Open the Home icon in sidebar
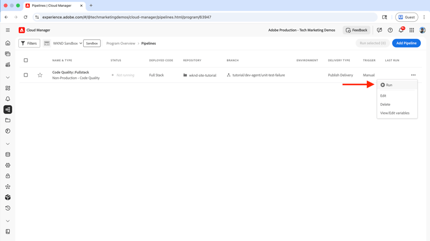Viewport: 430px width, 241px height. click(7, 43)
